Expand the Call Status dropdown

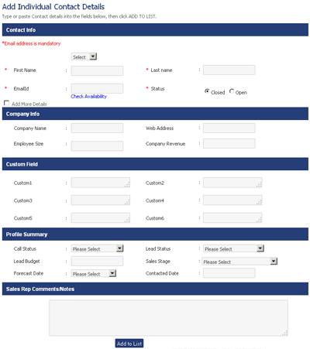[98, 248]
